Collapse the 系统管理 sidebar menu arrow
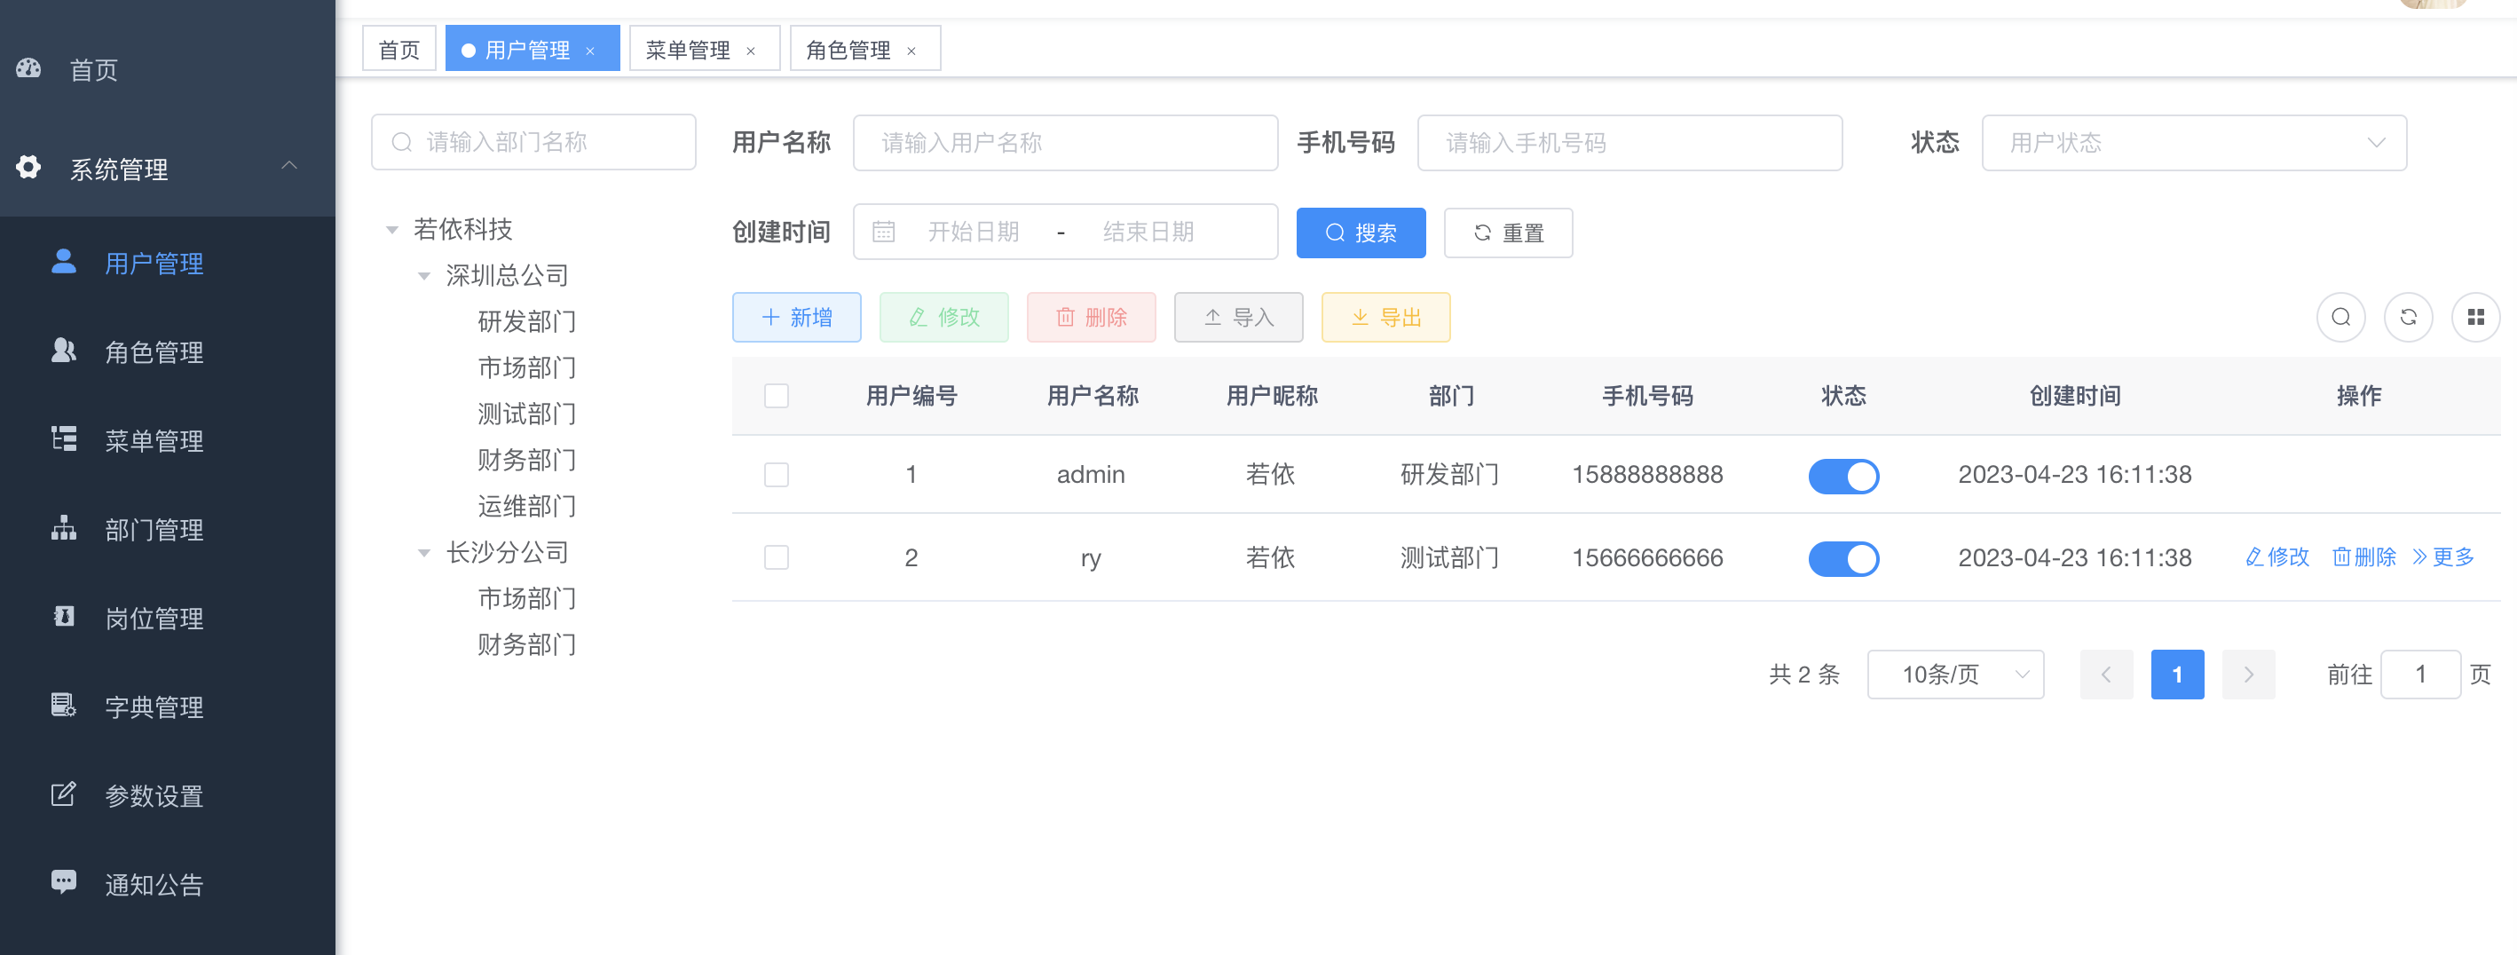 [x=289, y=165]
